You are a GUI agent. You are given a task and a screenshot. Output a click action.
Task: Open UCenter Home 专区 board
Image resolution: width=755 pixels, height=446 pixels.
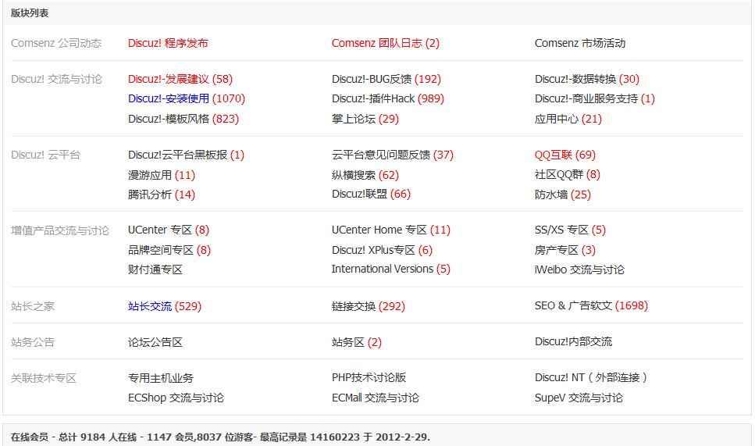[x=379, y=230]
